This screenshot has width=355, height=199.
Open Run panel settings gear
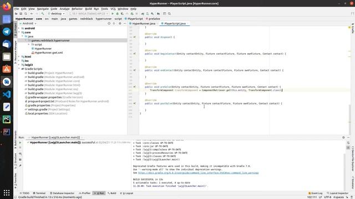tap(343, 138)
